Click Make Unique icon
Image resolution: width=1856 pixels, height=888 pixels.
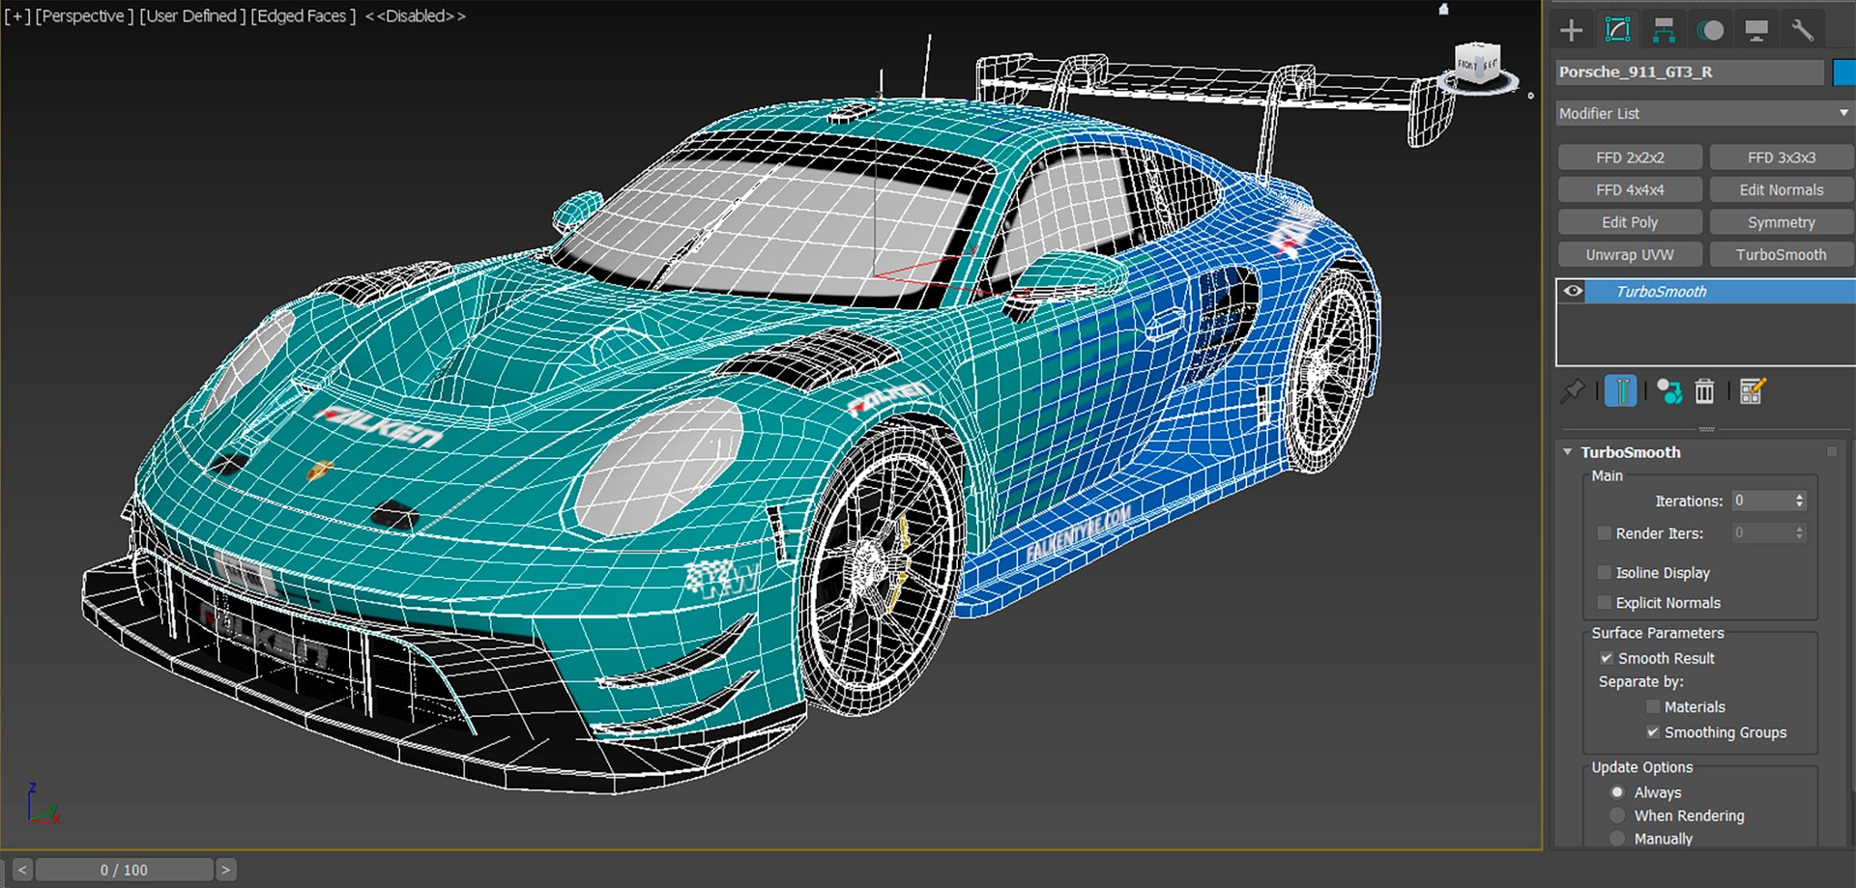(x=1669, y=391)
